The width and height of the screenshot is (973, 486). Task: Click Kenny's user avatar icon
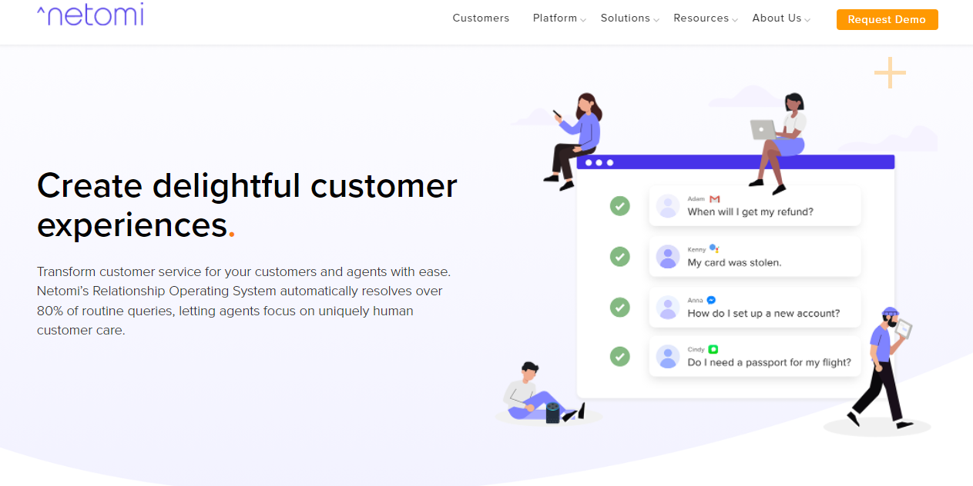[667, 257]
